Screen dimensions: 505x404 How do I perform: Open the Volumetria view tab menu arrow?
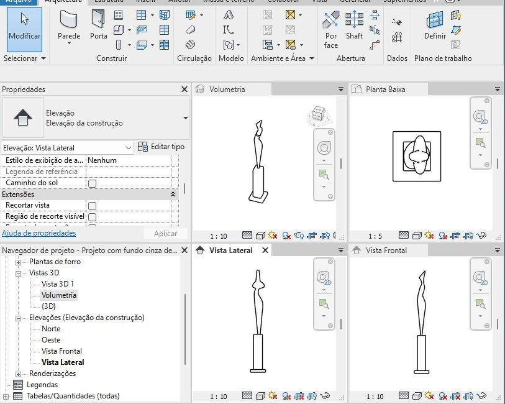tap(341, 89)
